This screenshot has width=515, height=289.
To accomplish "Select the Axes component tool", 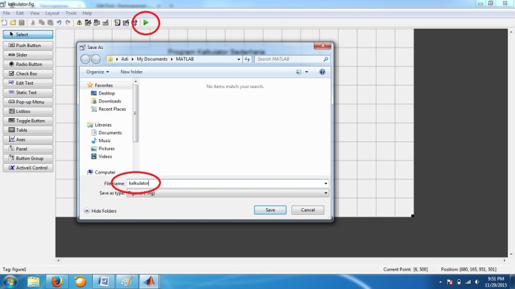I will click(x=27, y=140).
